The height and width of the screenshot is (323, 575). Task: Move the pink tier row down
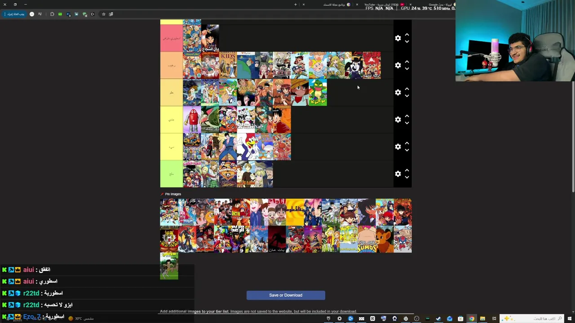point(407,42)
